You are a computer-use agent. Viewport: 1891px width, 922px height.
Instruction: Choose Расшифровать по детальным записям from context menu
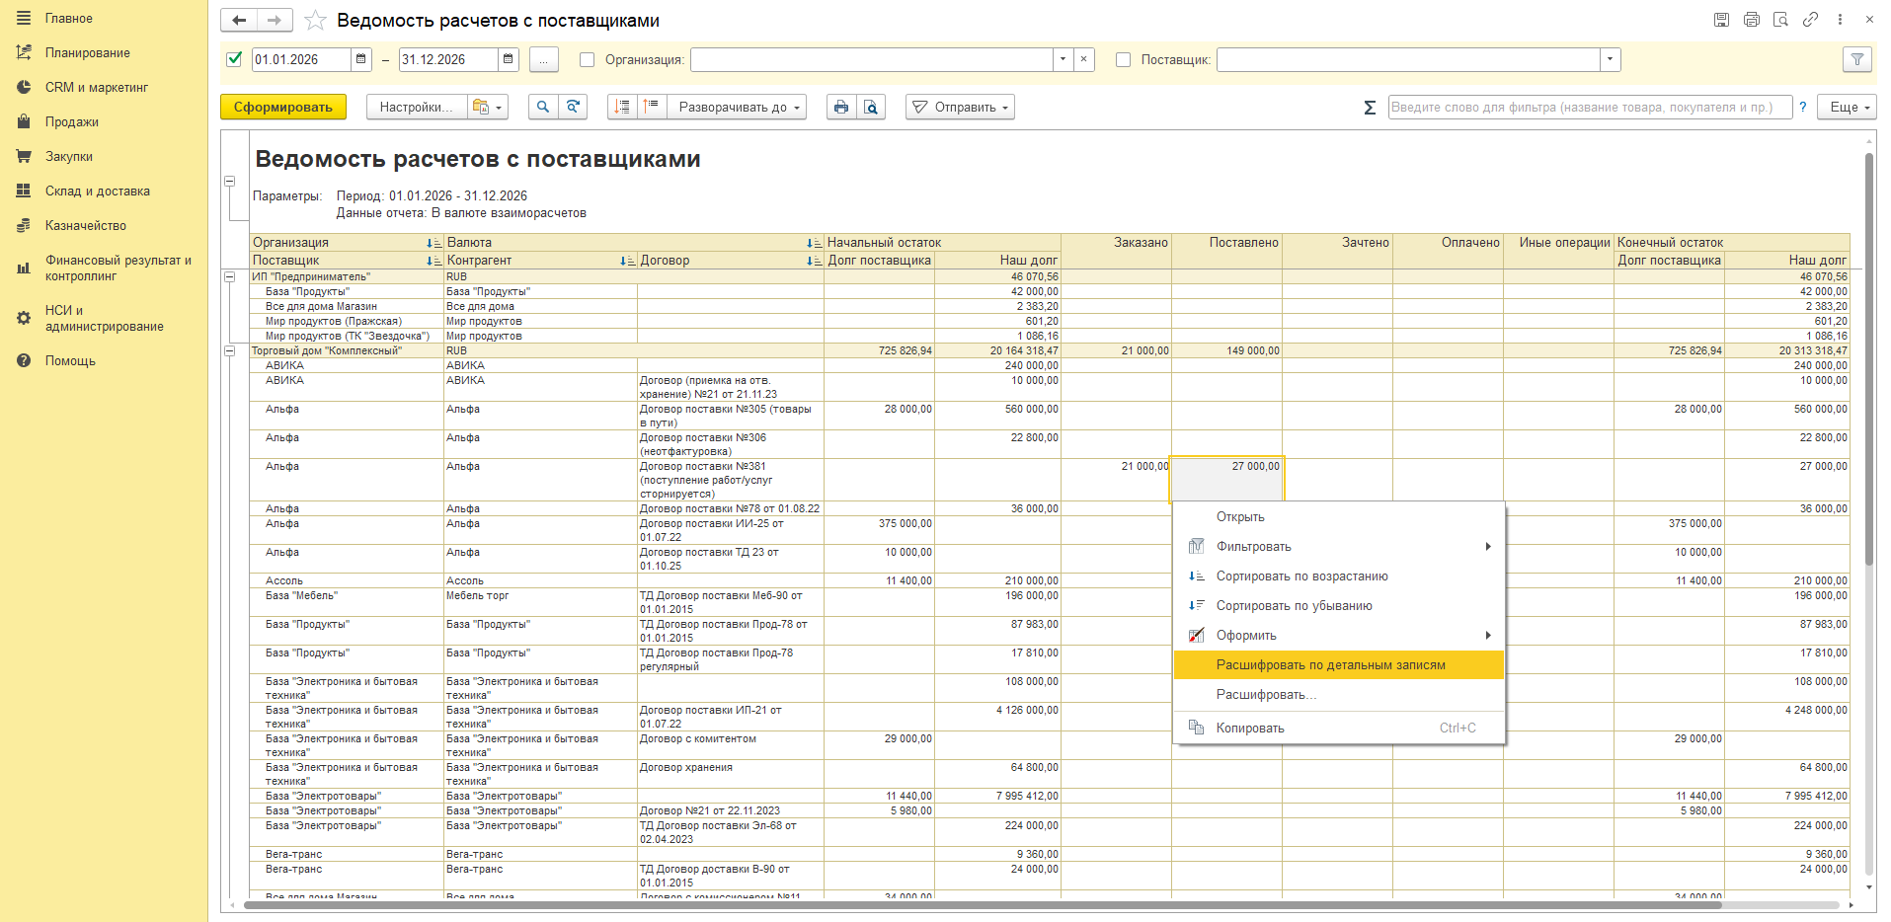(1339, 665)
